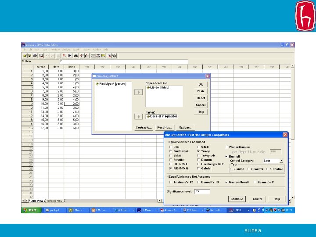Screen dimensions: 316x237
Task: Click the Go to Chart toolbar icon
Action: click(58, 56)
